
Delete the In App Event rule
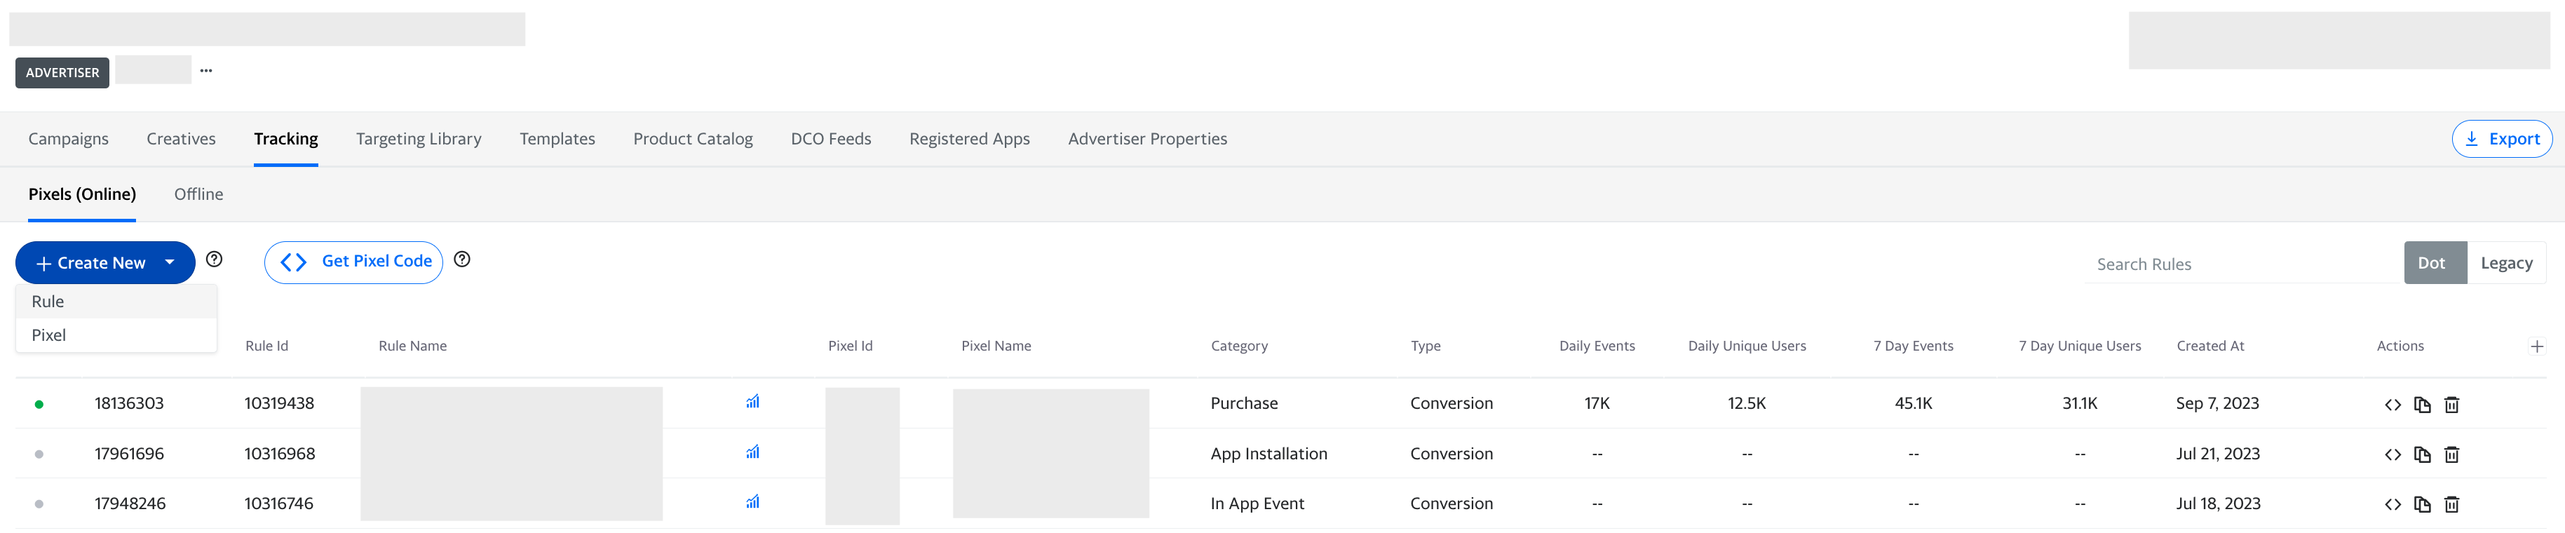click(x=2451, y=504)
